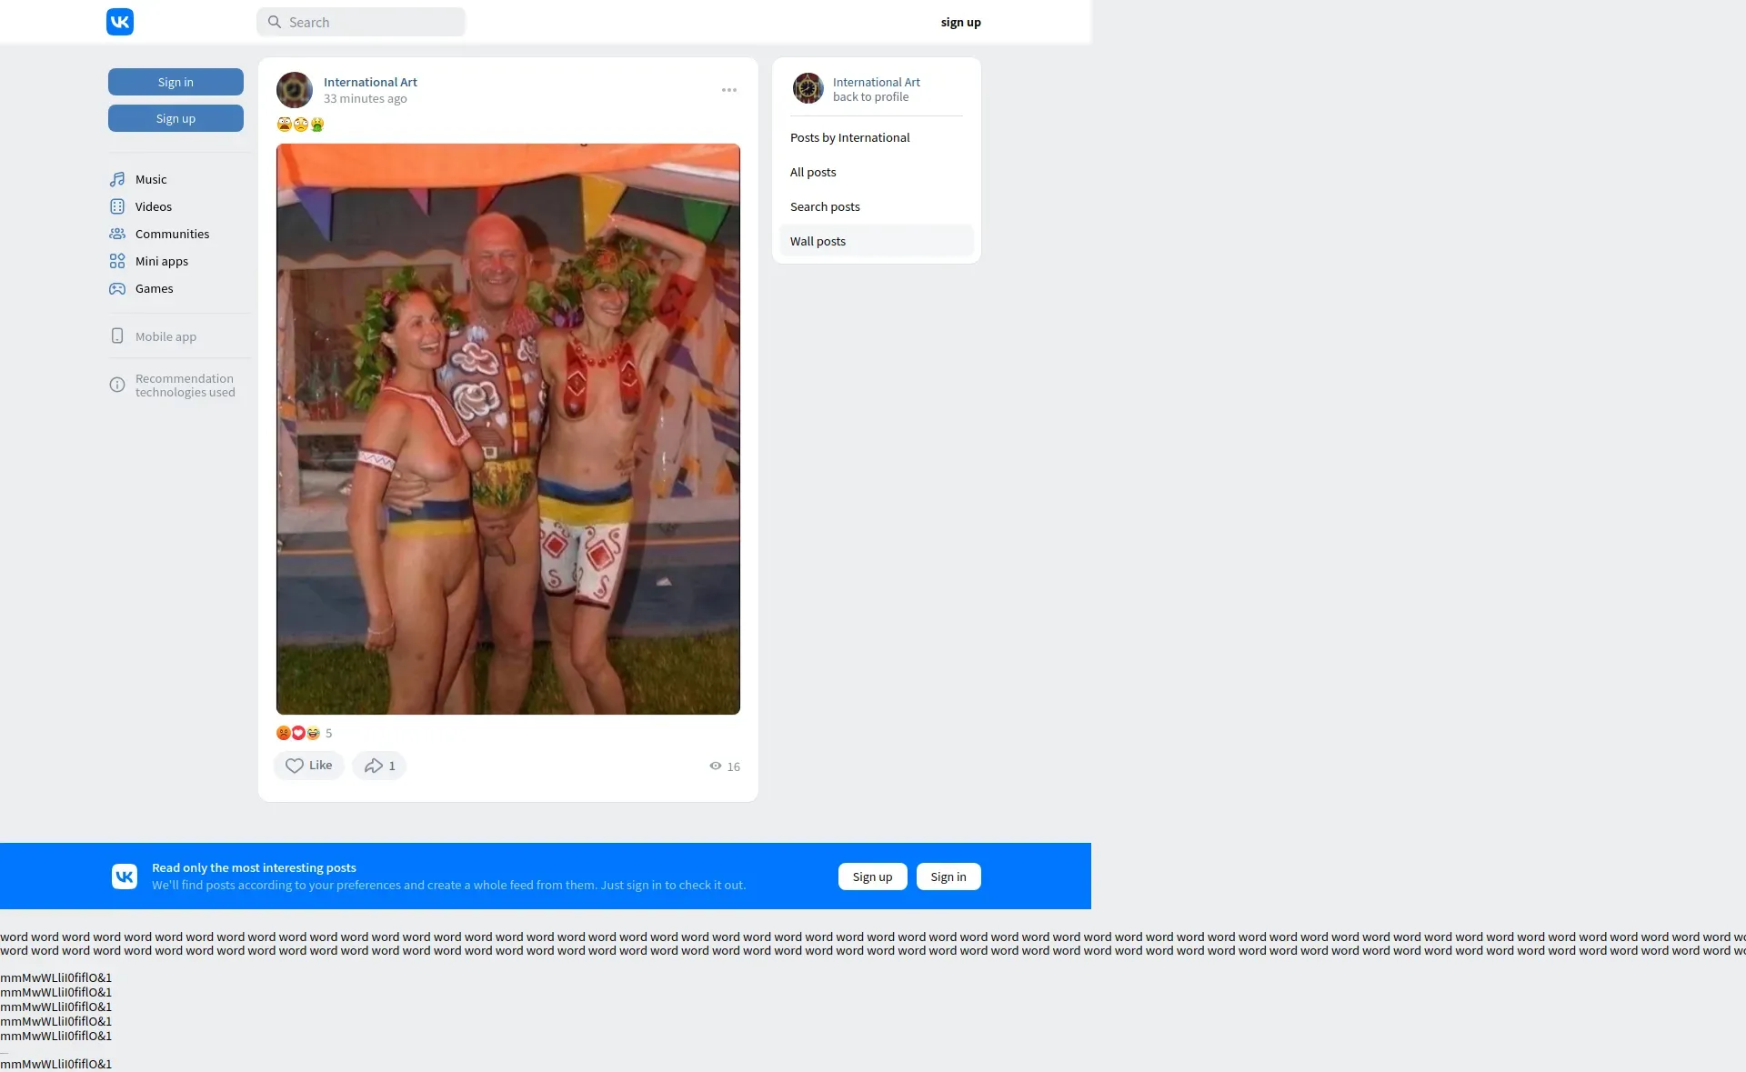Image resolution: width=1746 pixels, height=1072 pixels.
Task: Open Games via its gamepad icon
Action: point(117,288)
